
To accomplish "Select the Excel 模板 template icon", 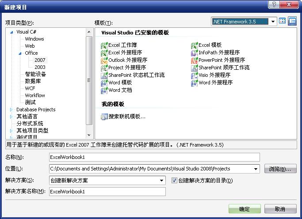I will [195, 45].
